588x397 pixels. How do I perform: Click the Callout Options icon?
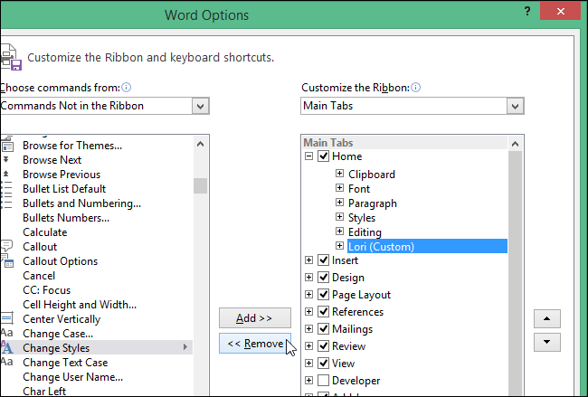tap(6, 260)
